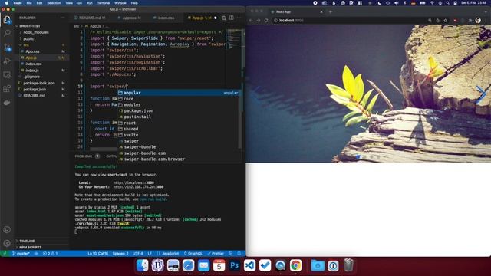Click the remote indicator in status bar
This screenshot has height=276, width=491.
coord(5,254)
